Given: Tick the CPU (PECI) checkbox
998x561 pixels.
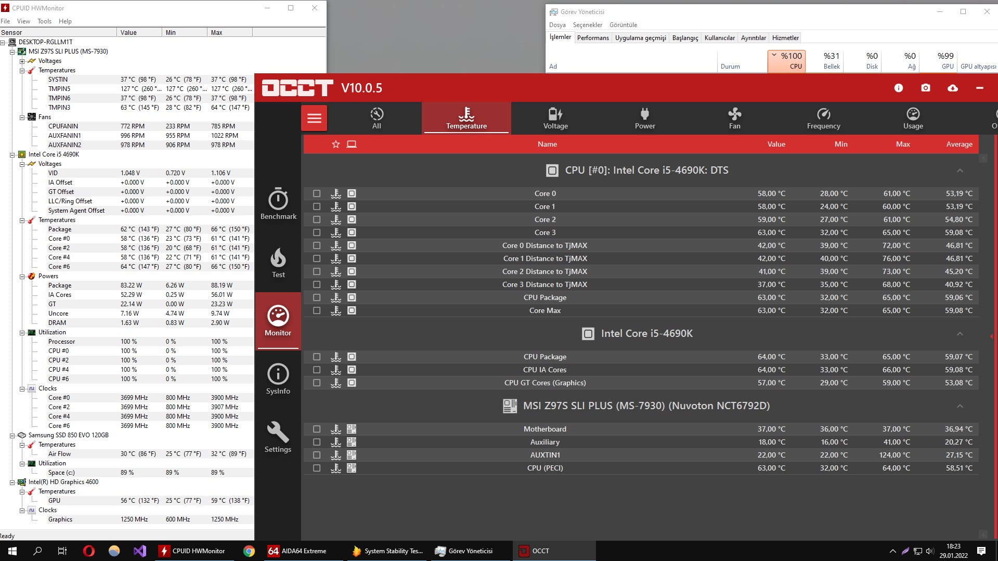Looking at the screenshot, I should tap(317, 468).
